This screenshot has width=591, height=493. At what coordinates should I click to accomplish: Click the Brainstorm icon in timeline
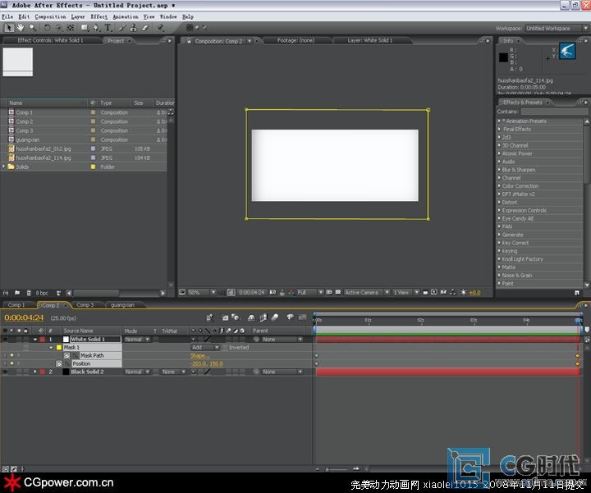point(290,317)
